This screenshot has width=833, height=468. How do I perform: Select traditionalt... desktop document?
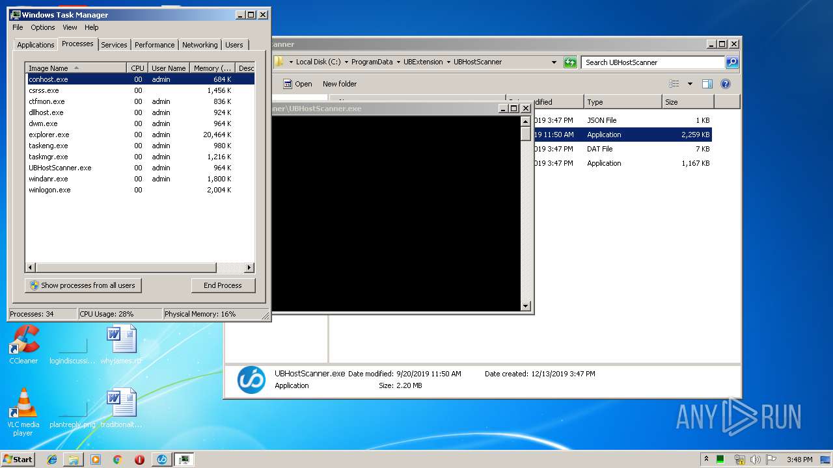122,409
